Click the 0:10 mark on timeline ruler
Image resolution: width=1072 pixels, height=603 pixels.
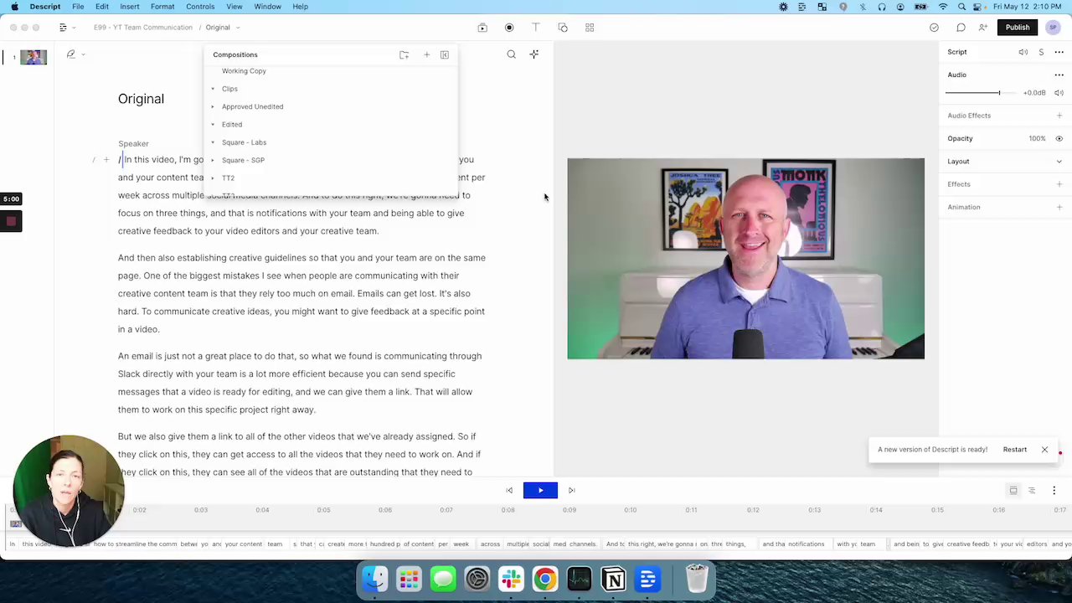tap(630, 509)
